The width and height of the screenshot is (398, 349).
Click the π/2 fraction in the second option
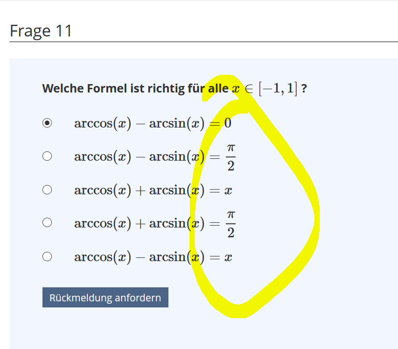[230, 157]
